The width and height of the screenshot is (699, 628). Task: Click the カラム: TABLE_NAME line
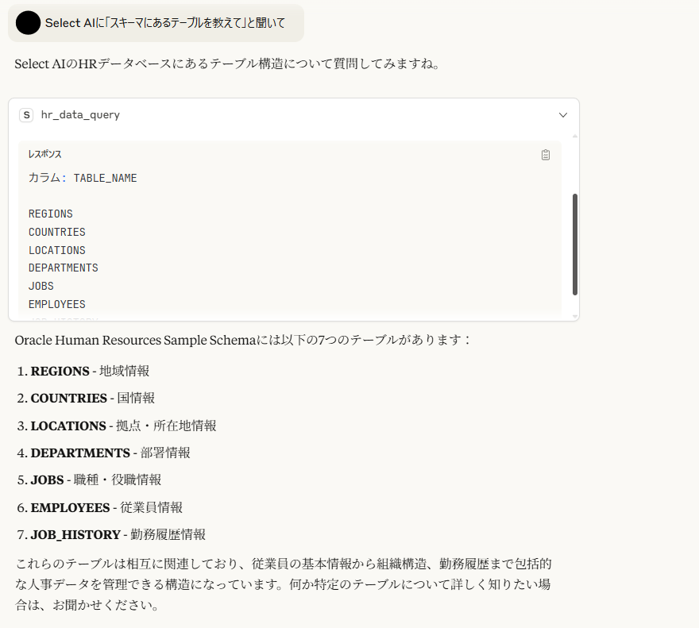point(83,178)
